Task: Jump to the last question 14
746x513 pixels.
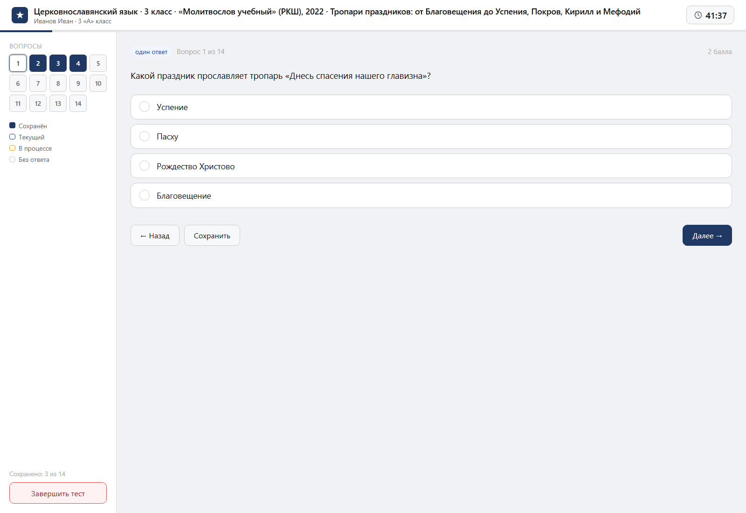Action: (x=78, y=104)
